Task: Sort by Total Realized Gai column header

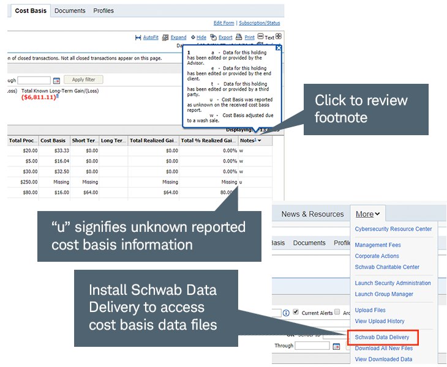Action: click(x=153, y=141)
